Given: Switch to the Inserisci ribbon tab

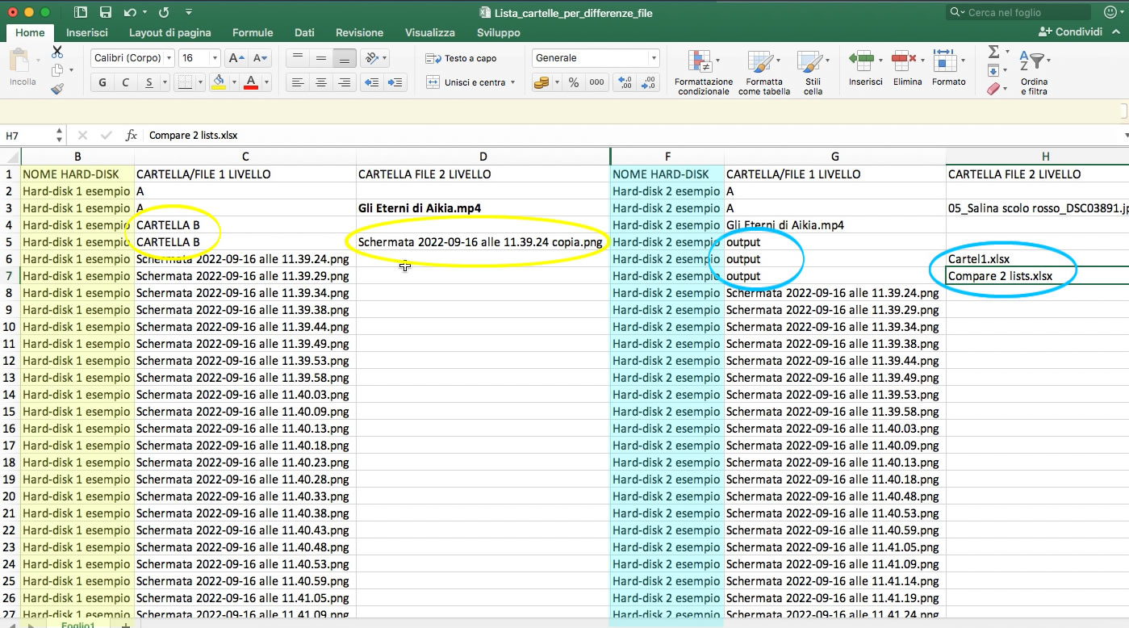Looking at the screenshot, I should tap(87, 32).
